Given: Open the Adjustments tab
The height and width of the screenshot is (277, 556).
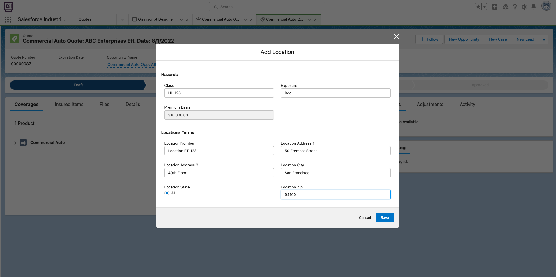Looking at the screenshot, I should tap(430, 105).
